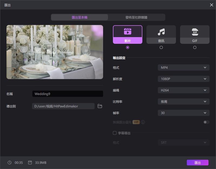The image size is (216, 169).
Task: Choose the 音訊 radio button
Action: pos(161,47)
